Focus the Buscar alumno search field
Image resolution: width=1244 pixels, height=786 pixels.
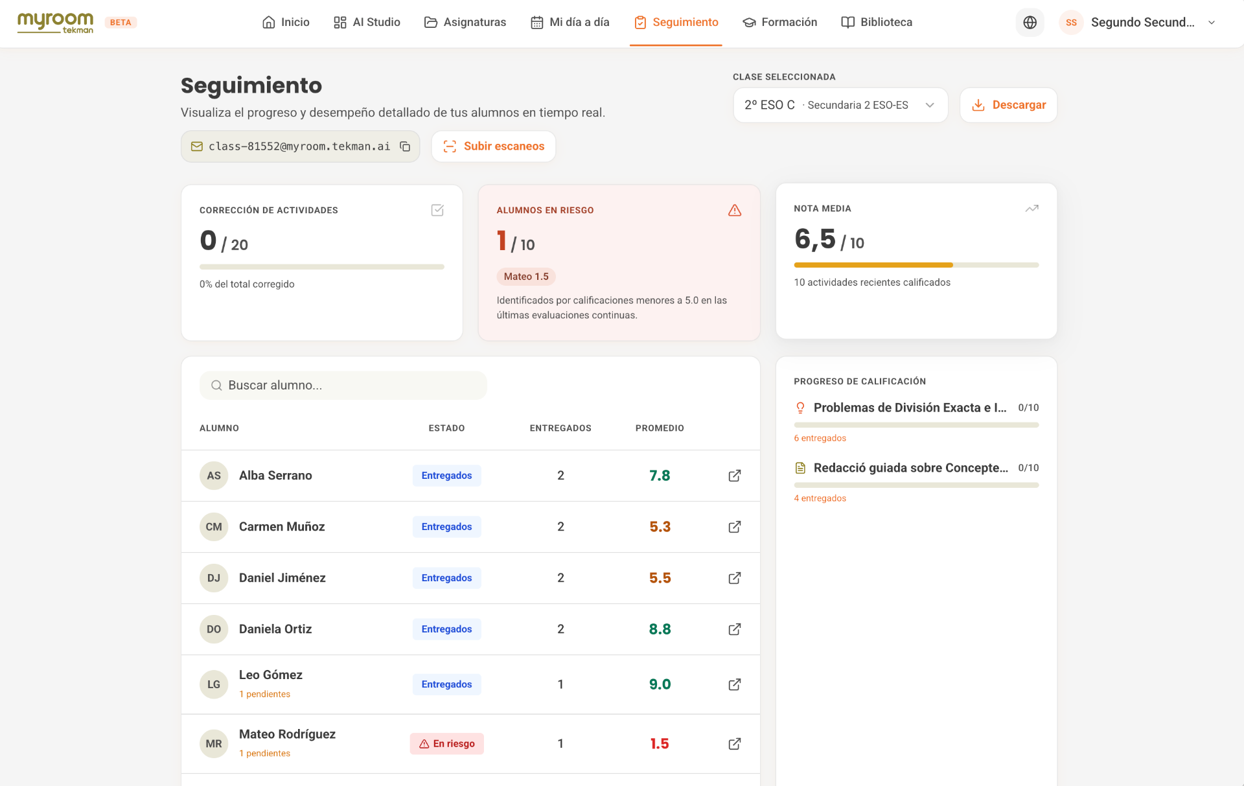coord(343,386)
